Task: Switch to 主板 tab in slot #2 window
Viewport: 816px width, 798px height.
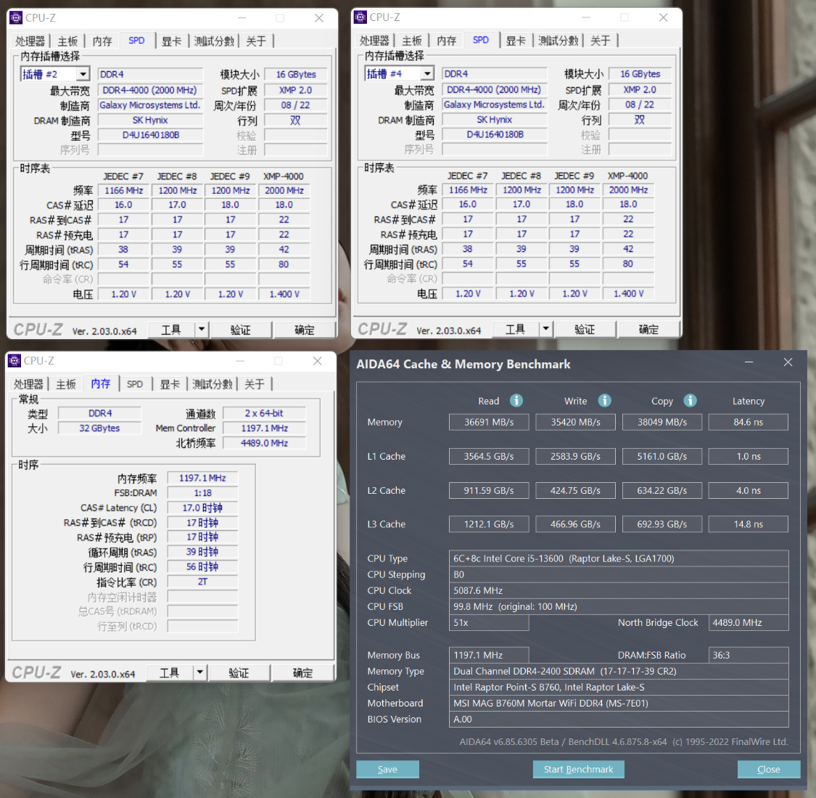Action: pyautogui.click(x=67, y=41)
